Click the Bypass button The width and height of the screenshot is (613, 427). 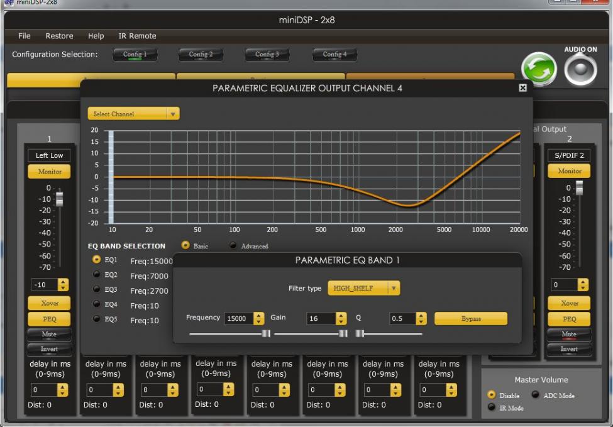(x=470, y=319)
